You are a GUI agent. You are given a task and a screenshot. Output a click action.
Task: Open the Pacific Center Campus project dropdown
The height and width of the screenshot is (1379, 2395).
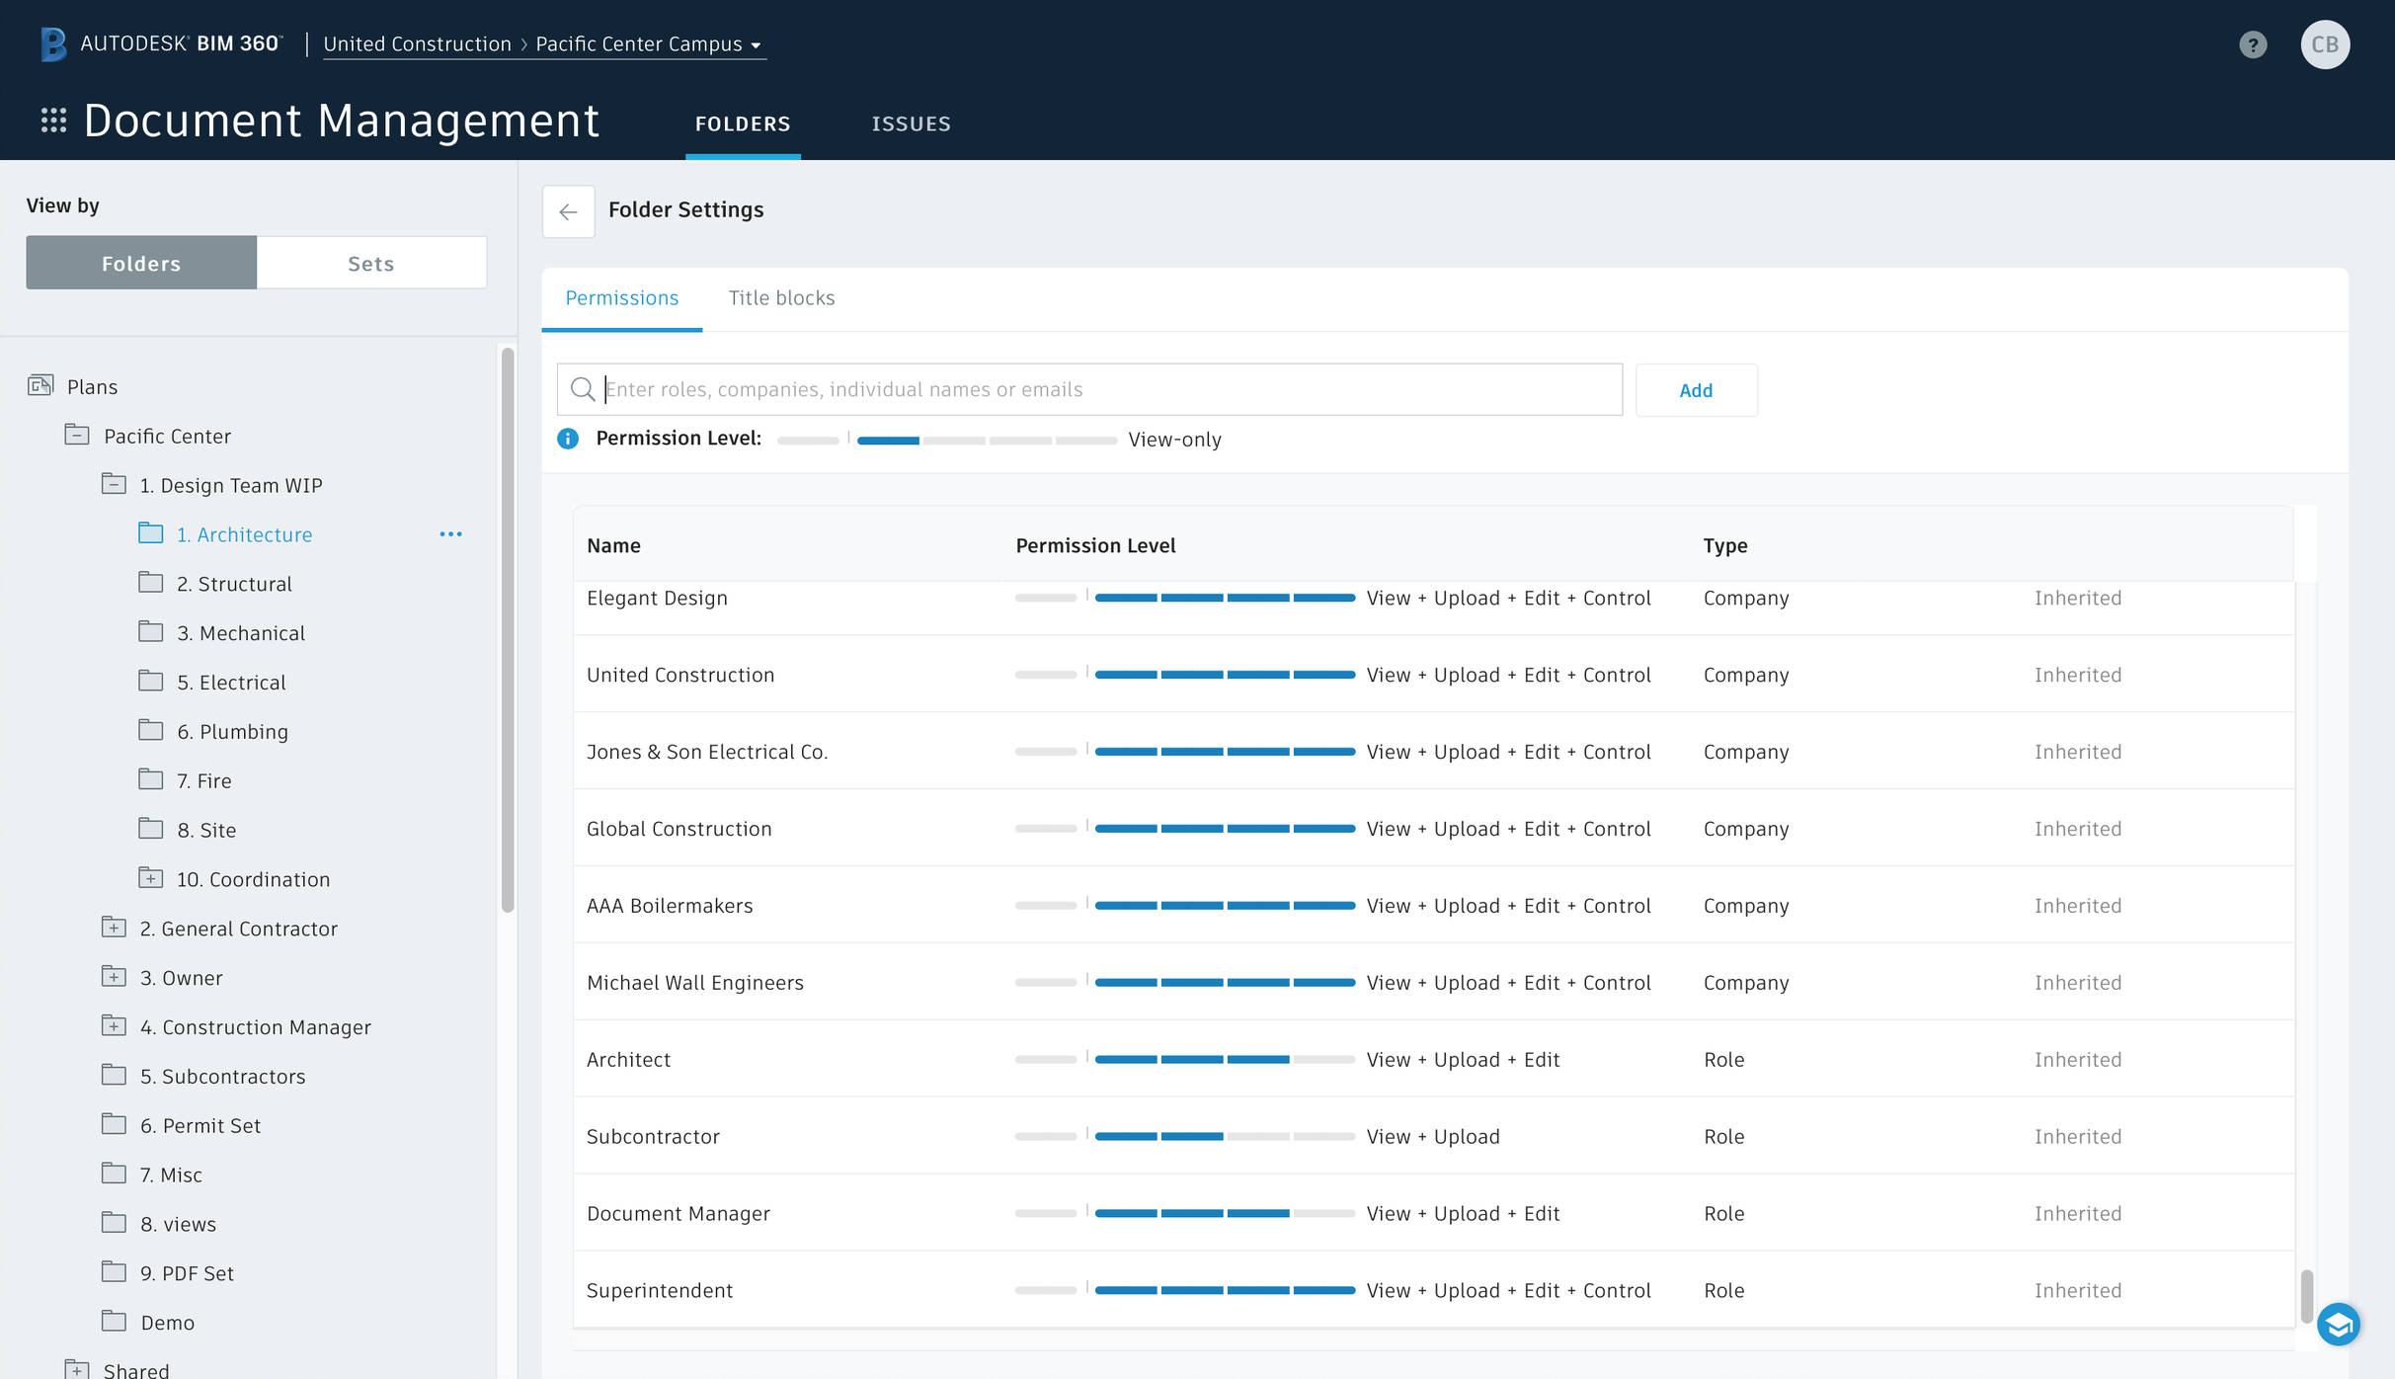tap(756, 44)
